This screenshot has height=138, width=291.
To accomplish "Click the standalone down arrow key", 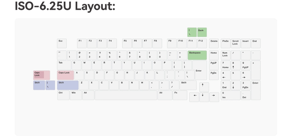I will 204,97.
